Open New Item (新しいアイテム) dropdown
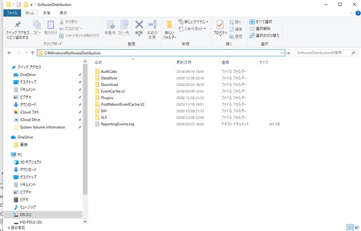The height and width of the screenshot is (231, 361). [x=193, y=22]
